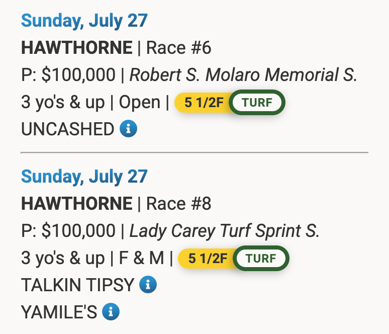Click HAWTHORNE track name for Race #6
The width and height of the screenshot is (389, 334).
click(77, 48)
